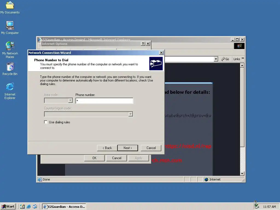Click IE scrollbar down arrow

[x=242, y=174]
